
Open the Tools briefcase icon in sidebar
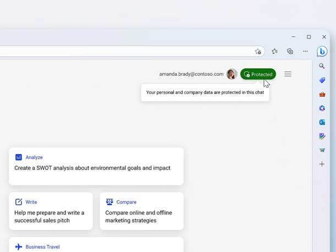click(322, 95)
